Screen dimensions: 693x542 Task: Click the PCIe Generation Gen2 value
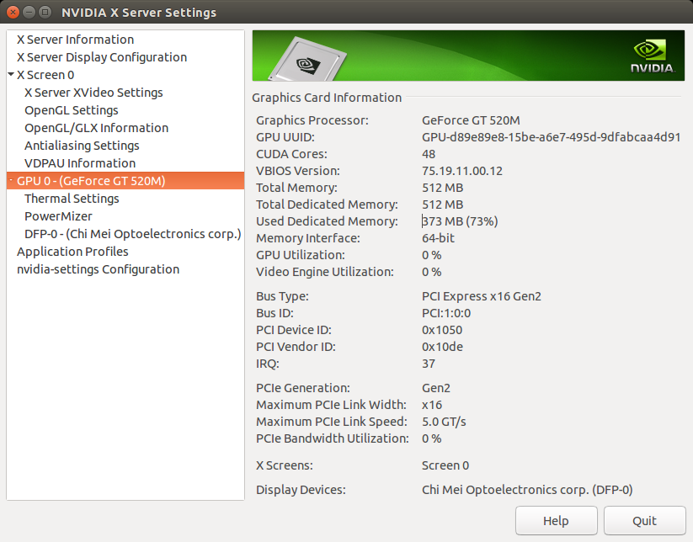(x=436, y=388)
